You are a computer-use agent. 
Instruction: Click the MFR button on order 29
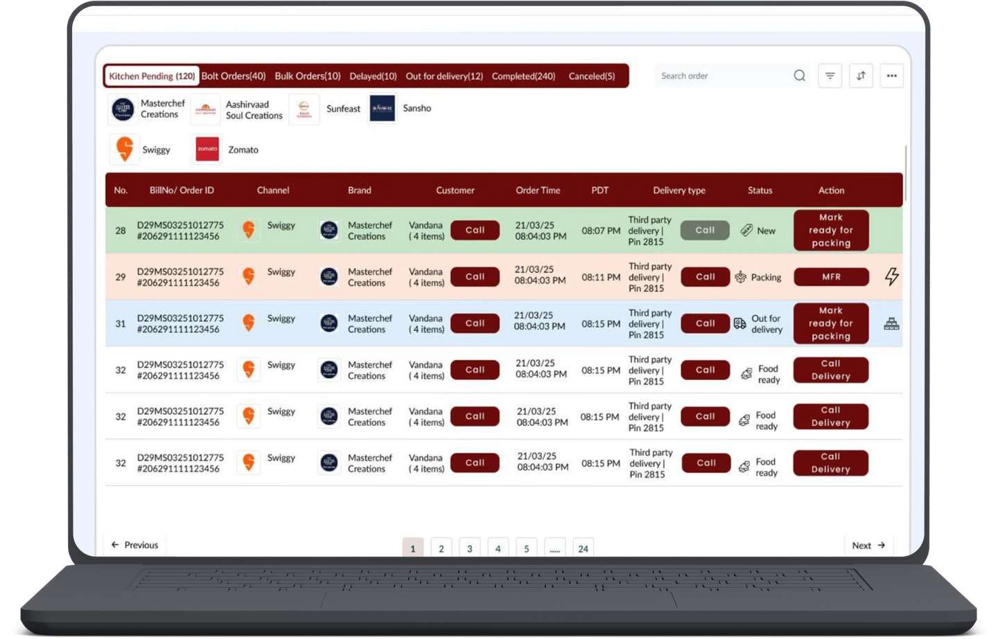[x=830, y=276]
